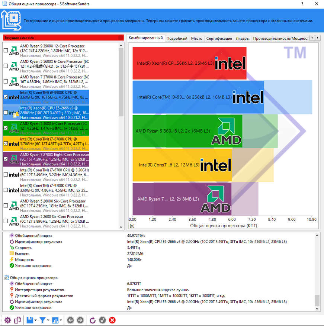
Task: Click the help question mark in title bar
Action: click(301, 4)
